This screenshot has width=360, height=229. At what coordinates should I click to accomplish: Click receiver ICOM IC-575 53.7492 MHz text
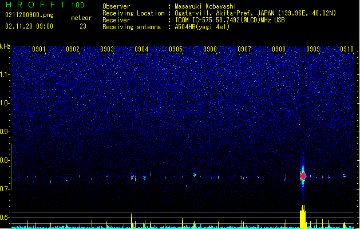pyautogui.click(x=230, y=20)
